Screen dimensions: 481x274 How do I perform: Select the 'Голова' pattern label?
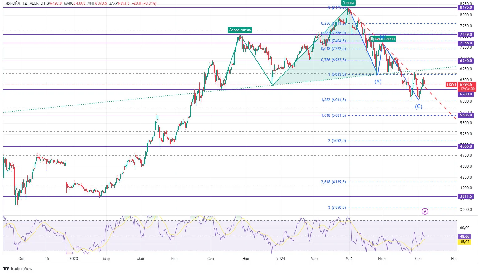(348, 3)
